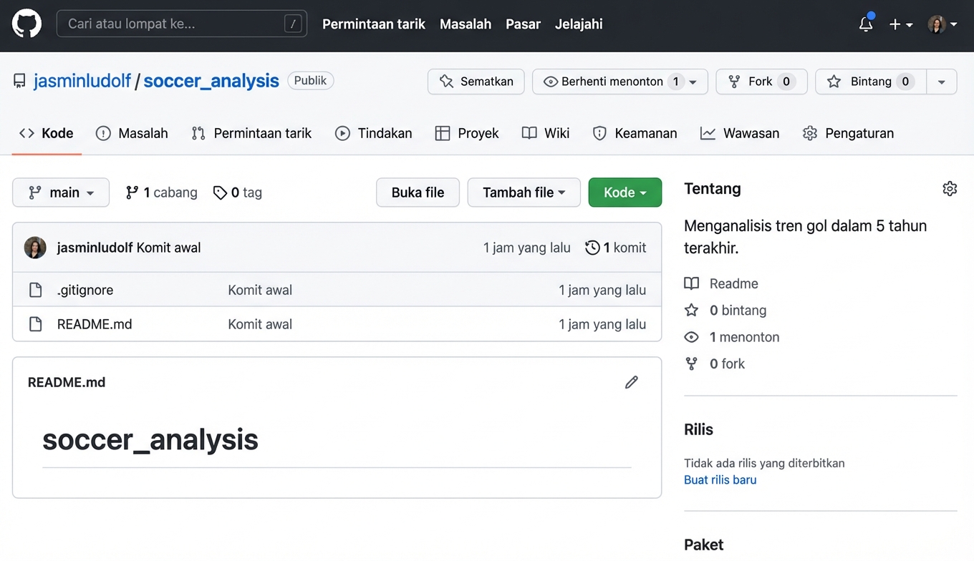This screenshot has width=974, height=561.
Task: Edit README with the pencil icon
Action: (631, 382)
